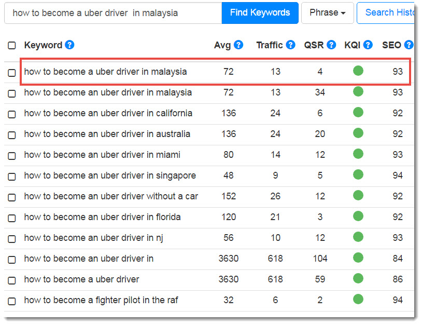Click the Find Keywords button

pyautogui.click(x=260, y=12)
